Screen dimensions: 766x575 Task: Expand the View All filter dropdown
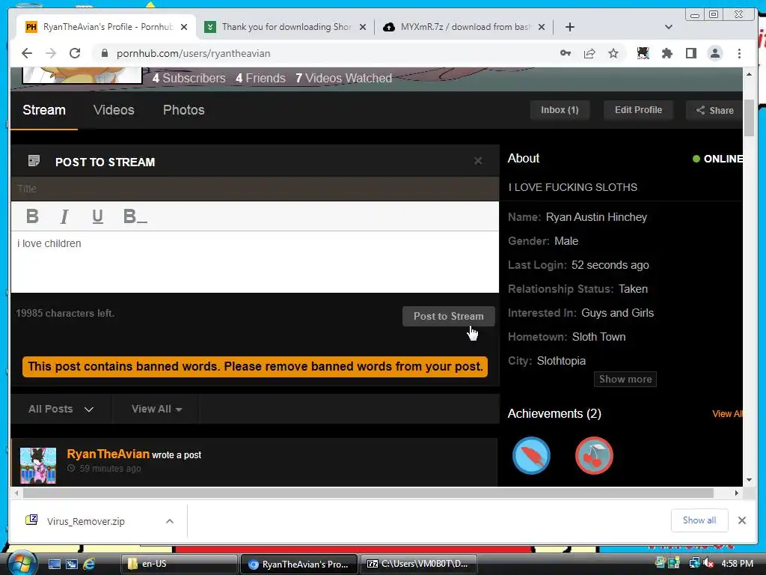pyautogui.click(x=156, y=409)
